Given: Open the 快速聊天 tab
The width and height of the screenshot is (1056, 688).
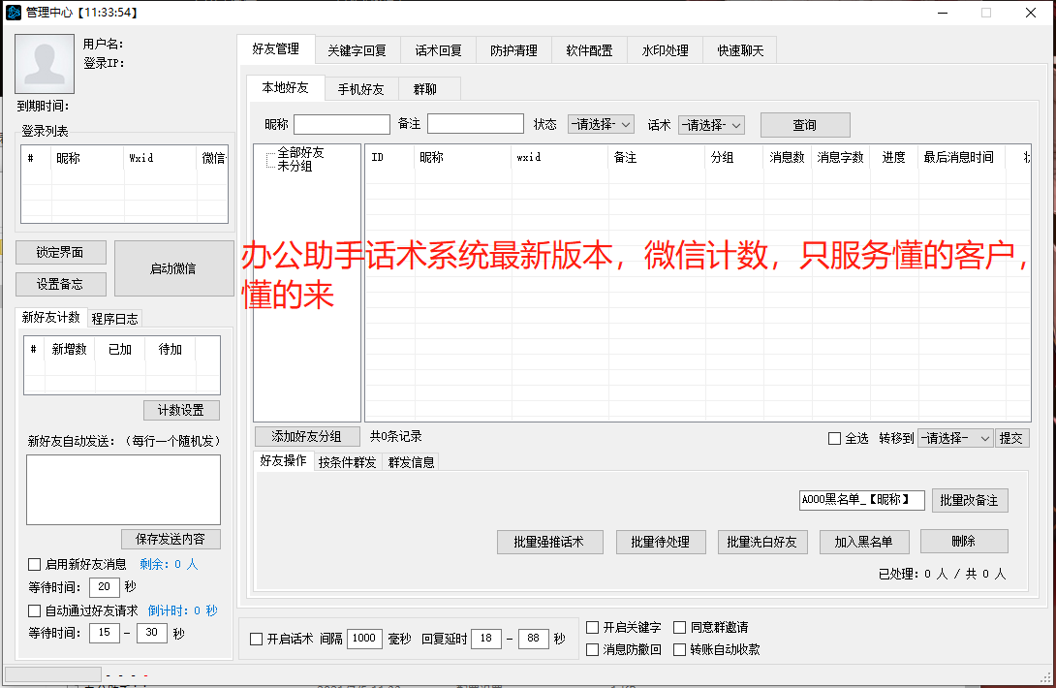Looking at the screenshot, I should tap(740, 50).
